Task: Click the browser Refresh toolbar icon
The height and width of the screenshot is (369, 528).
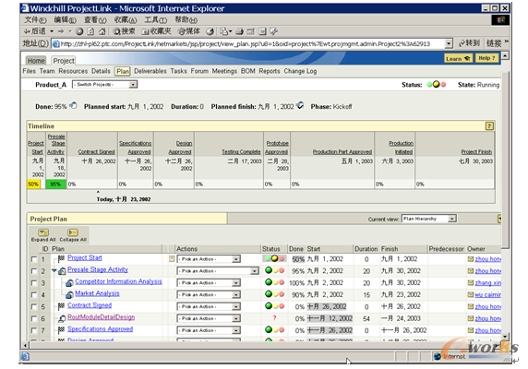Action: tap(90, 31)
